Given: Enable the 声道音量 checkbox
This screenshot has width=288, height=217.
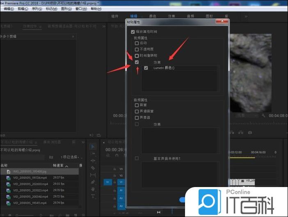Looking at the screenshot, I should pos(137,112).
